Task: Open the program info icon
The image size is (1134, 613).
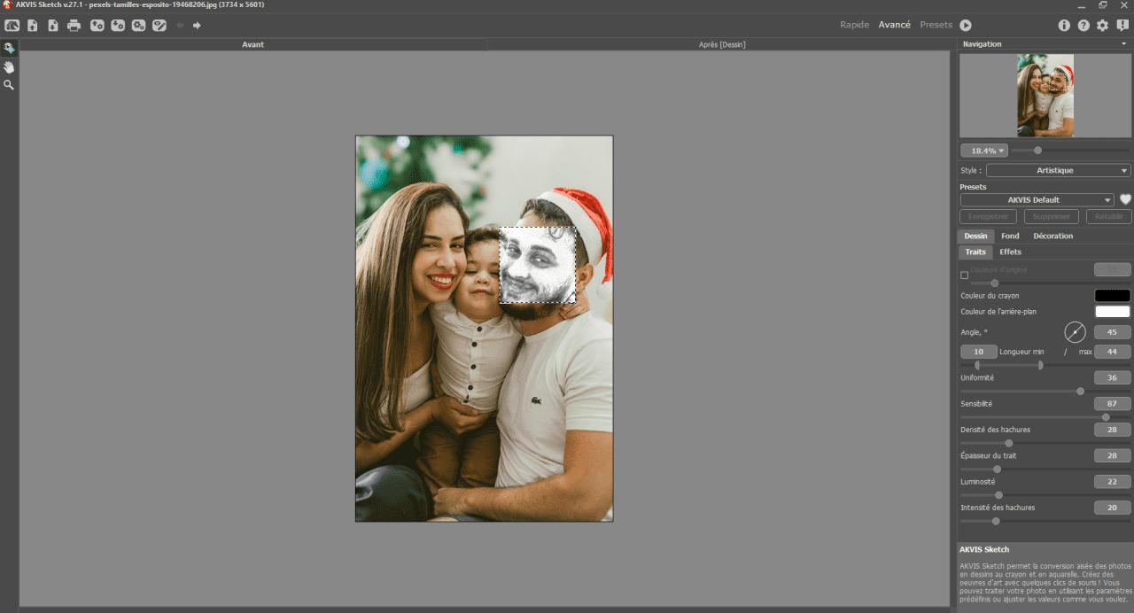Action: point(1064,26)
